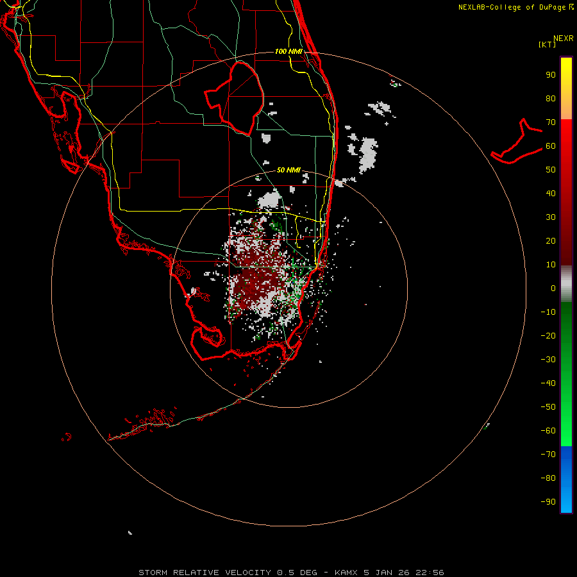Click the 0 value on the velocity scale
Screen dimensions: 577x577
tap(553, 288)
